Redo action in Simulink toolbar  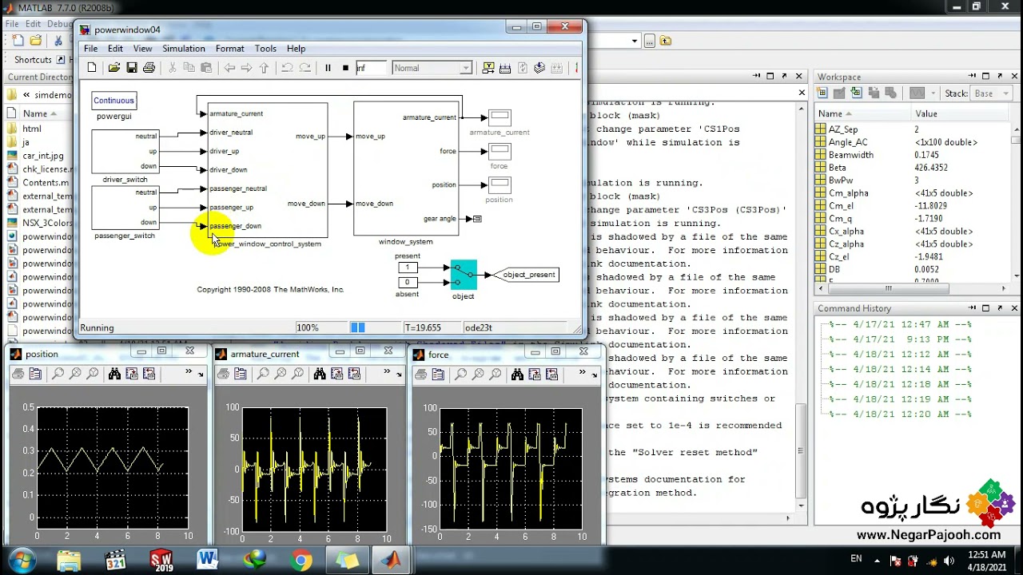(305, 68)
